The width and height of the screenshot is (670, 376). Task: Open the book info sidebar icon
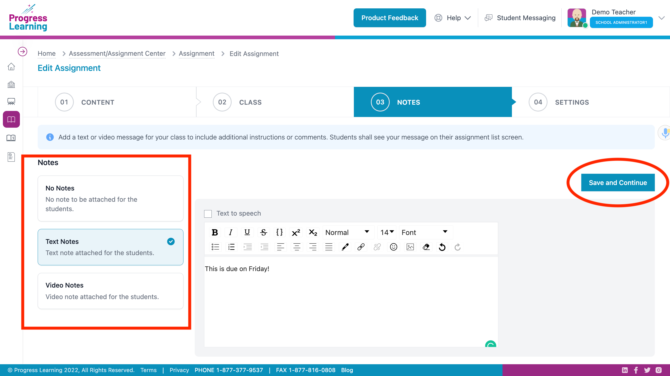point(11,138)
